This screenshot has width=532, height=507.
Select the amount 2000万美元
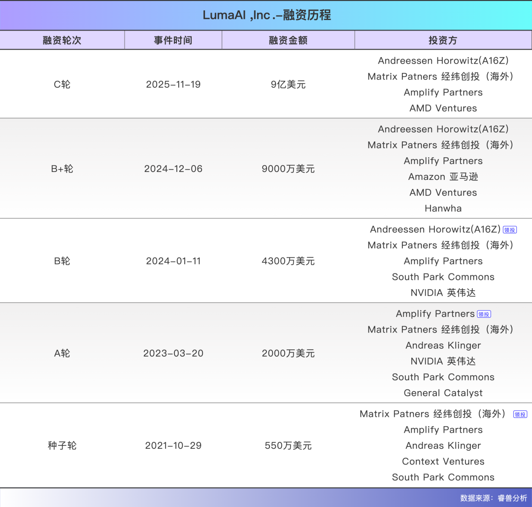[288, 353]
